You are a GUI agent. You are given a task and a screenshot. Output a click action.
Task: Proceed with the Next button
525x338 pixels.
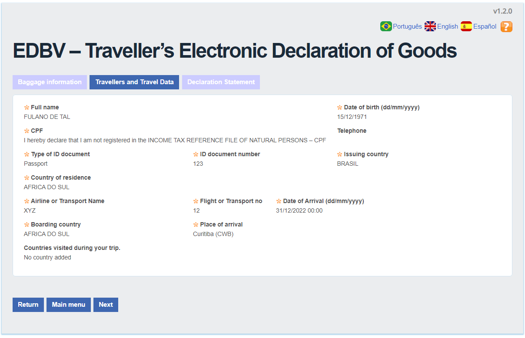click(106, 305)
